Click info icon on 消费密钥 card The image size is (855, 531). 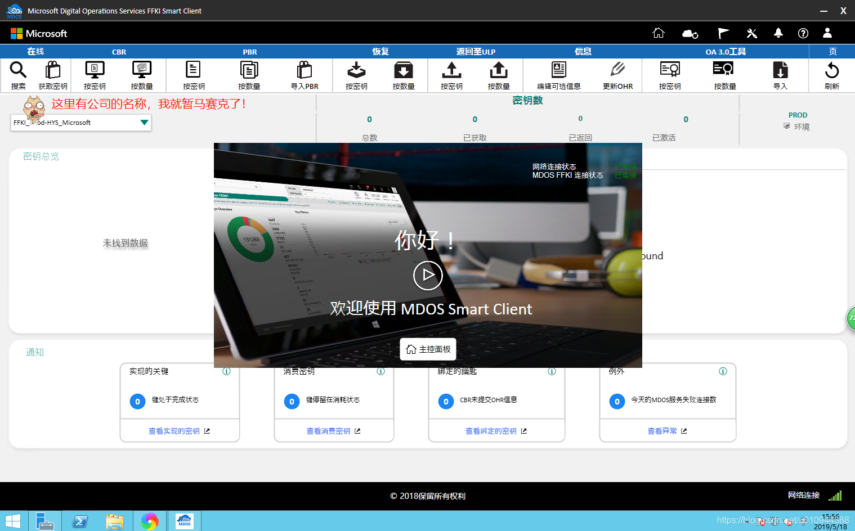coord(381,371)
